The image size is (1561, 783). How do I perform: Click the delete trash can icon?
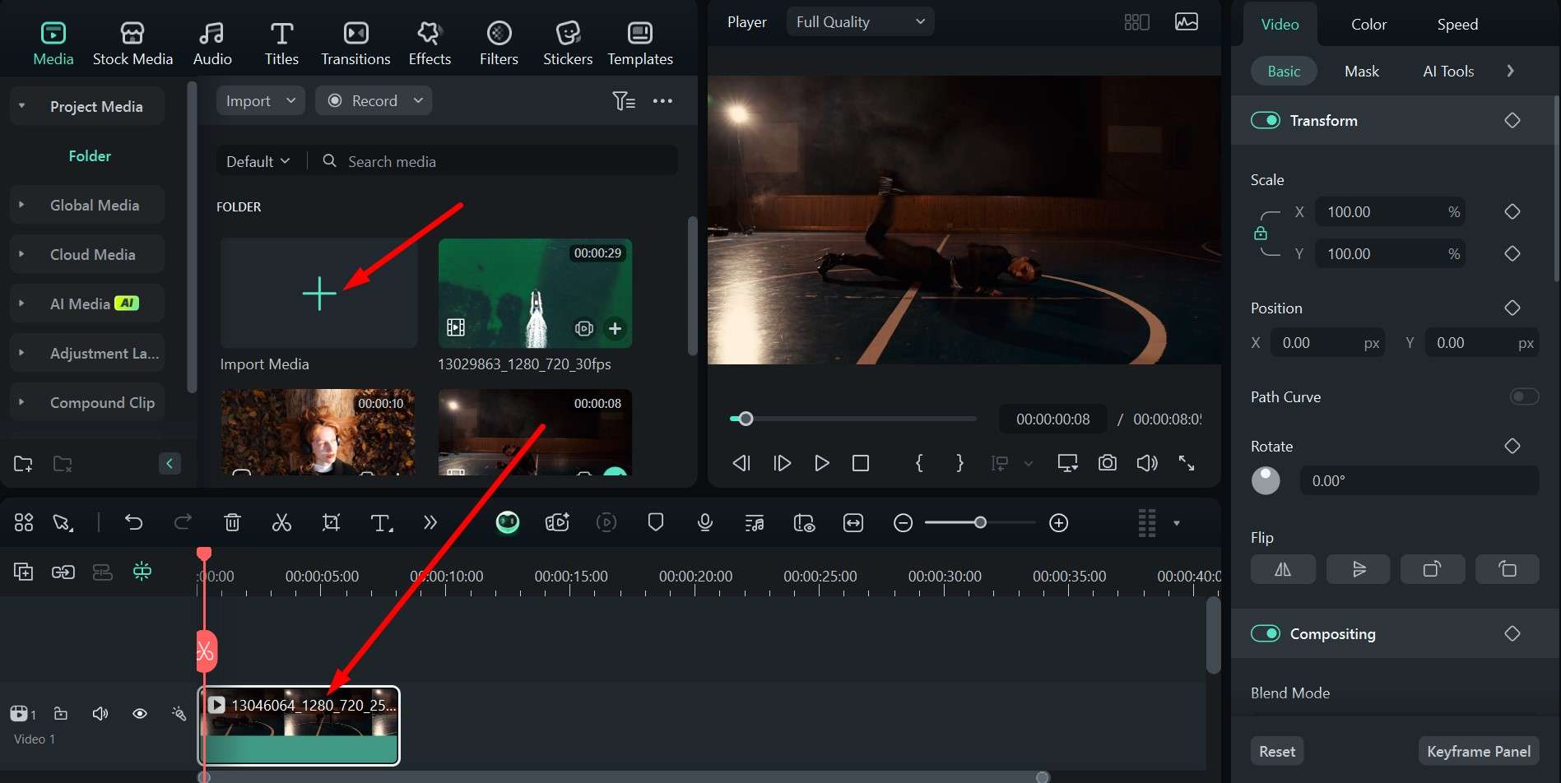pyautogui.click(x=232, y=522)
